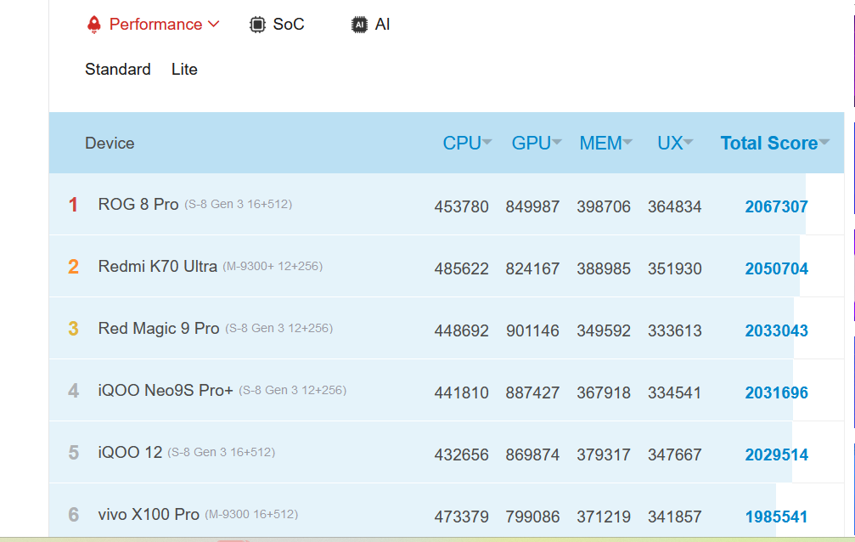Click ROG 8 Pro GPU score 849987
The height and width of the screenshot is (542, 855).
[x=532, y=207]
